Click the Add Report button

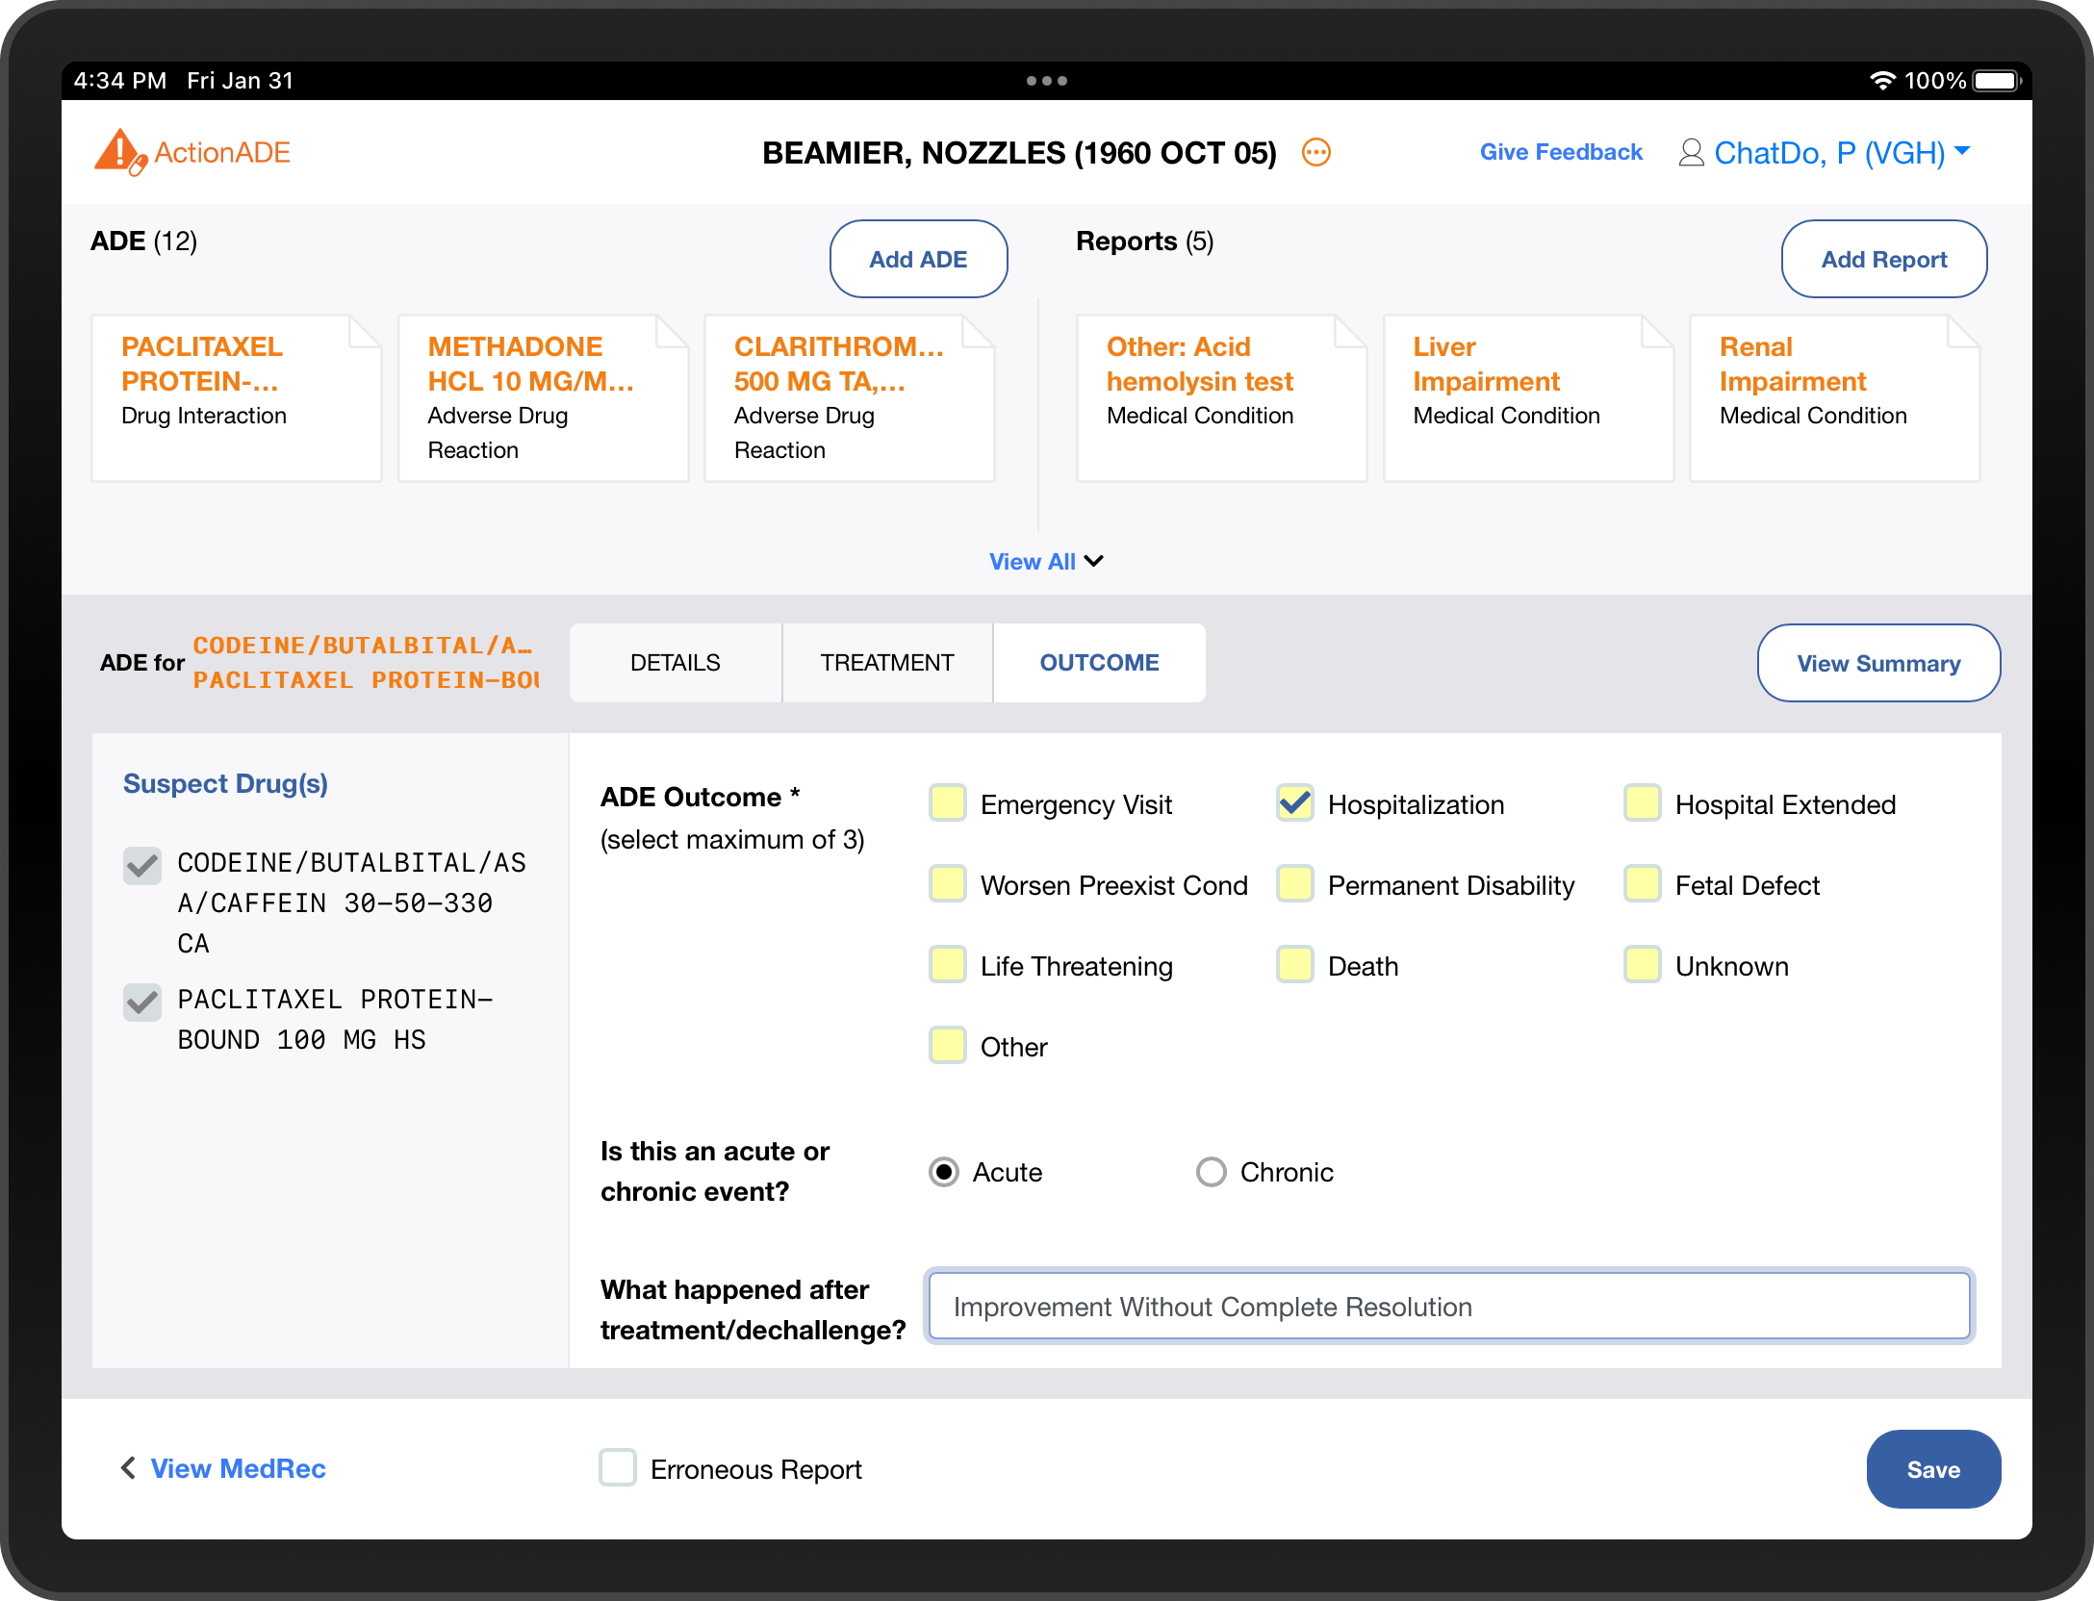pos(1884,259)
